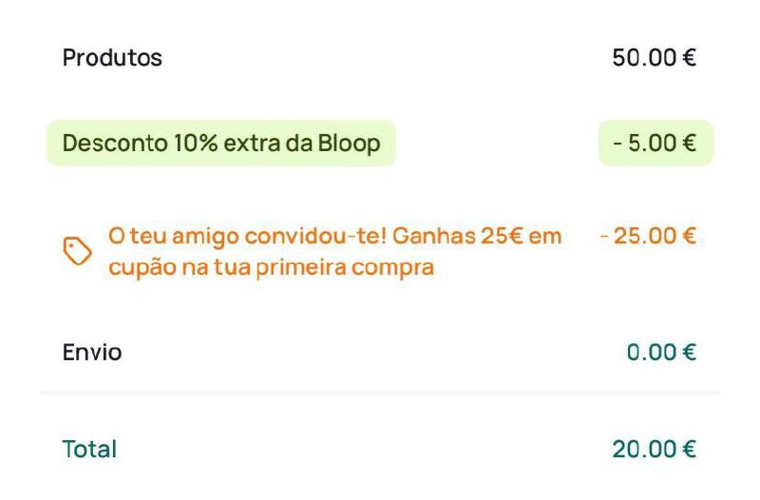Click the 20.00 € total amount
760x500 pixels.
click(x=654, y=449)
